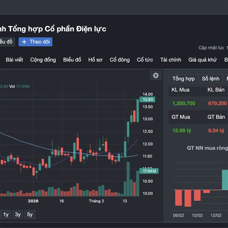This screenshot has width=228, height=228.
Task: View the Cổ tức tab
Action: (x=145, y=60)
